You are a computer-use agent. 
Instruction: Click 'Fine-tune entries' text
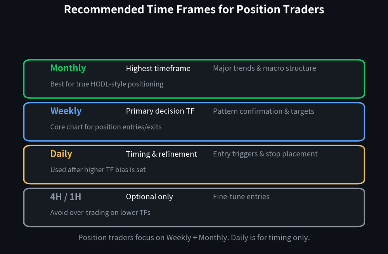pyautogui.click(x=241, y=197)
